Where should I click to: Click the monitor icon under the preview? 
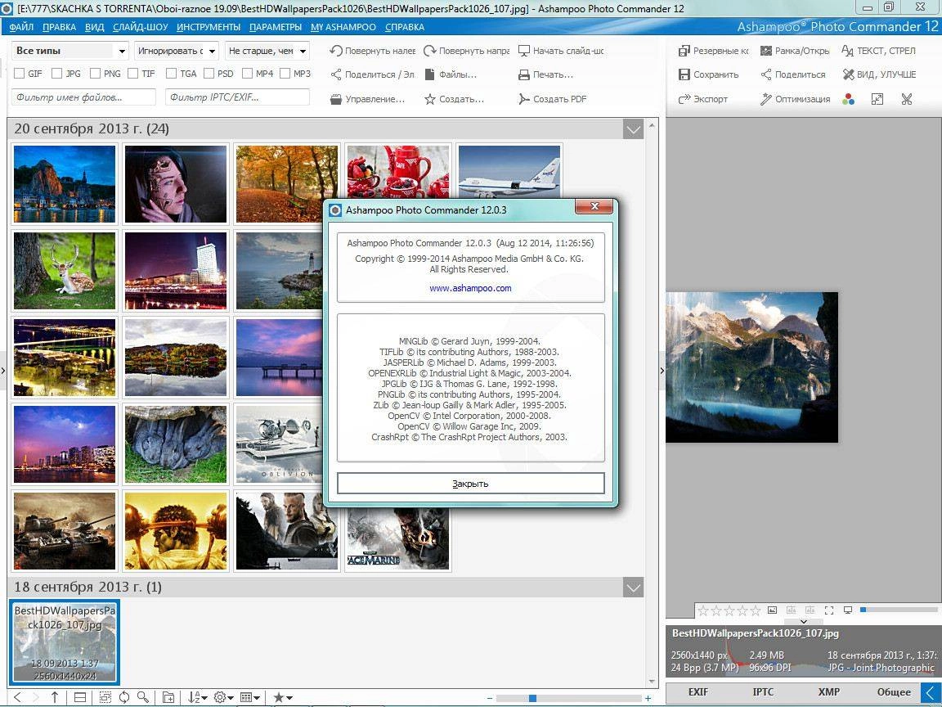click(x=848, y=610)
